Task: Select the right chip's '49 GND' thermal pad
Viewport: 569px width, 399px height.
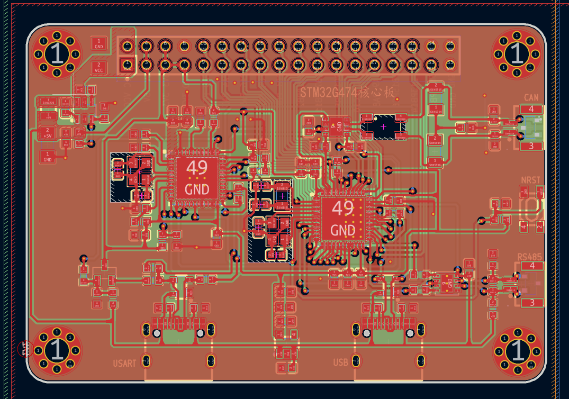Action: (x=342, y=219)
